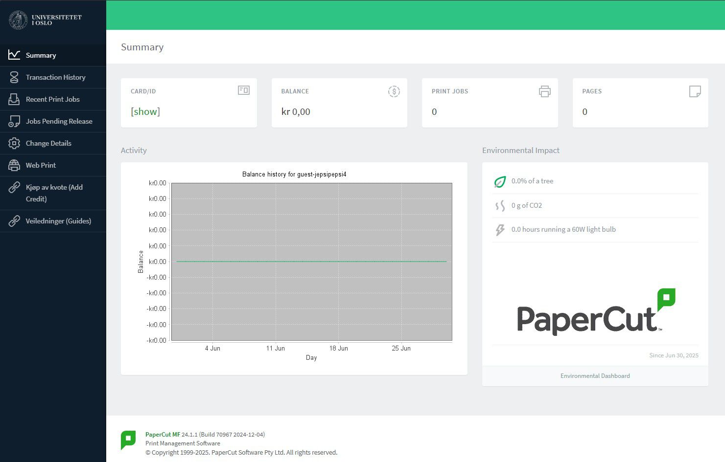Click the Recent Print Jobs tray icon

click(14, 99)
